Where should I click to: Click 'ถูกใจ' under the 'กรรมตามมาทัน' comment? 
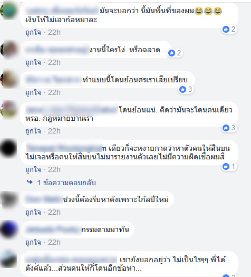[33, 242]
